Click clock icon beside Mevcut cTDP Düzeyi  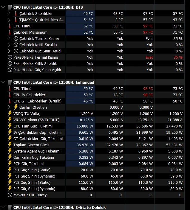click(10, 195)
